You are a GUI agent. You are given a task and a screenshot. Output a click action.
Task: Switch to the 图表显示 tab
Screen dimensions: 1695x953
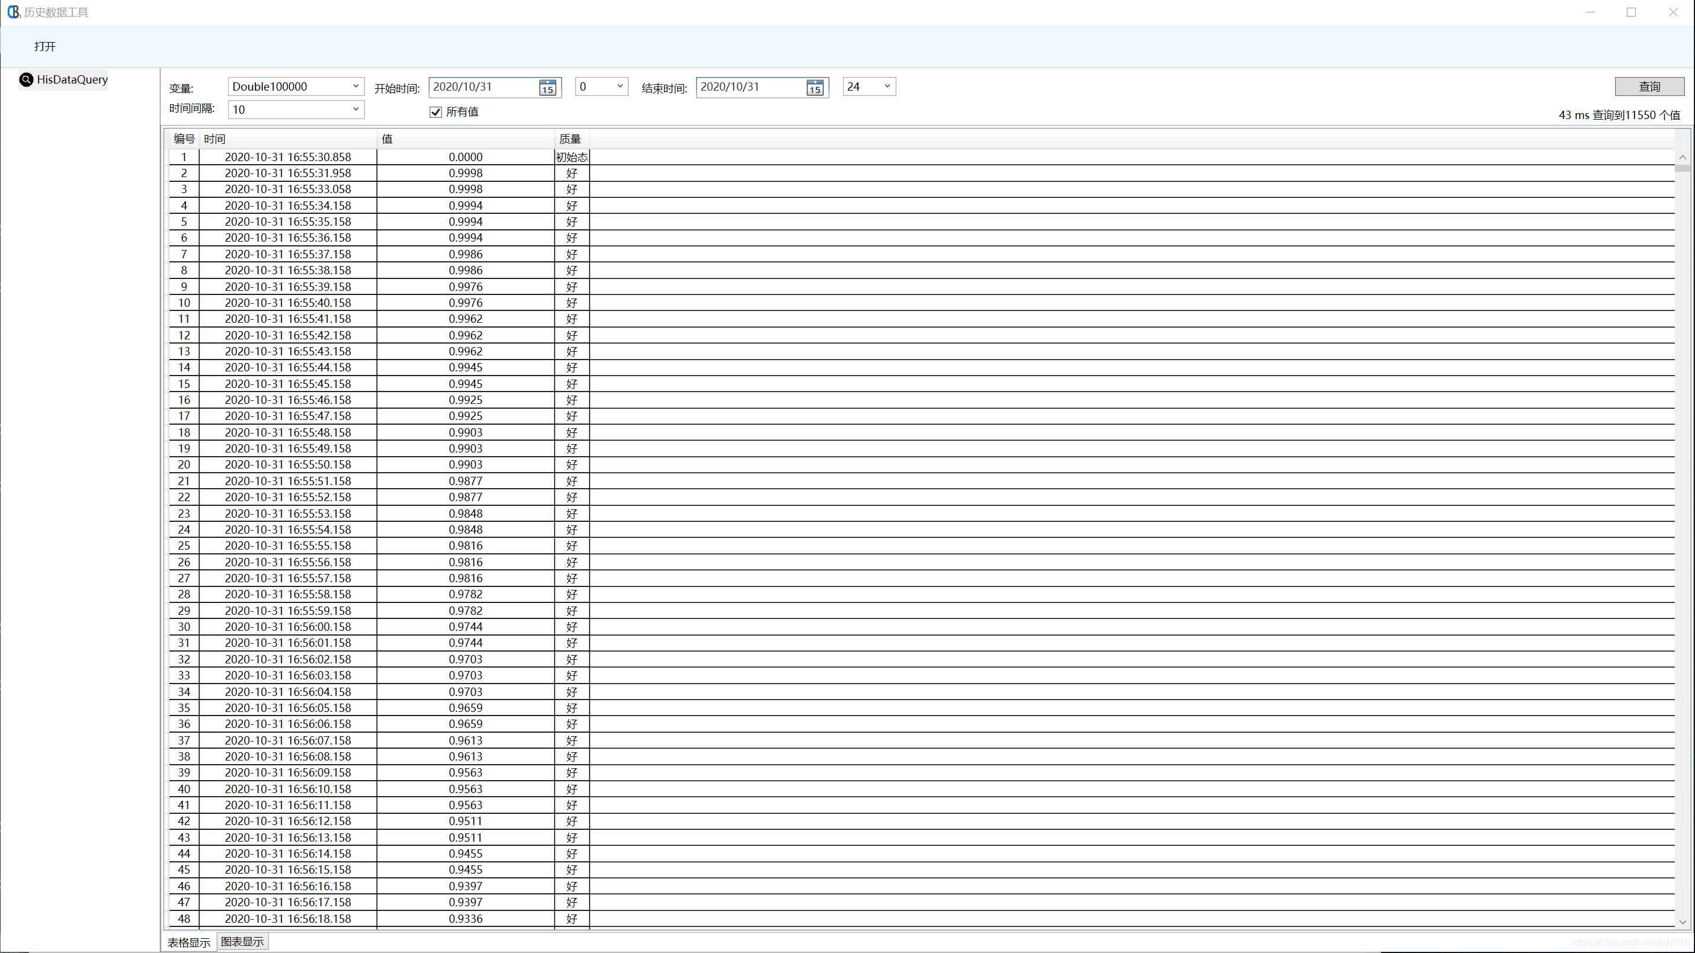coord(242,941)
